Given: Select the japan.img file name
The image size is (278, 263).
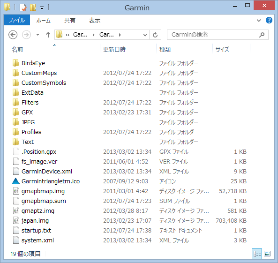Looking at the screenshot, I should [x=35, y=221].
